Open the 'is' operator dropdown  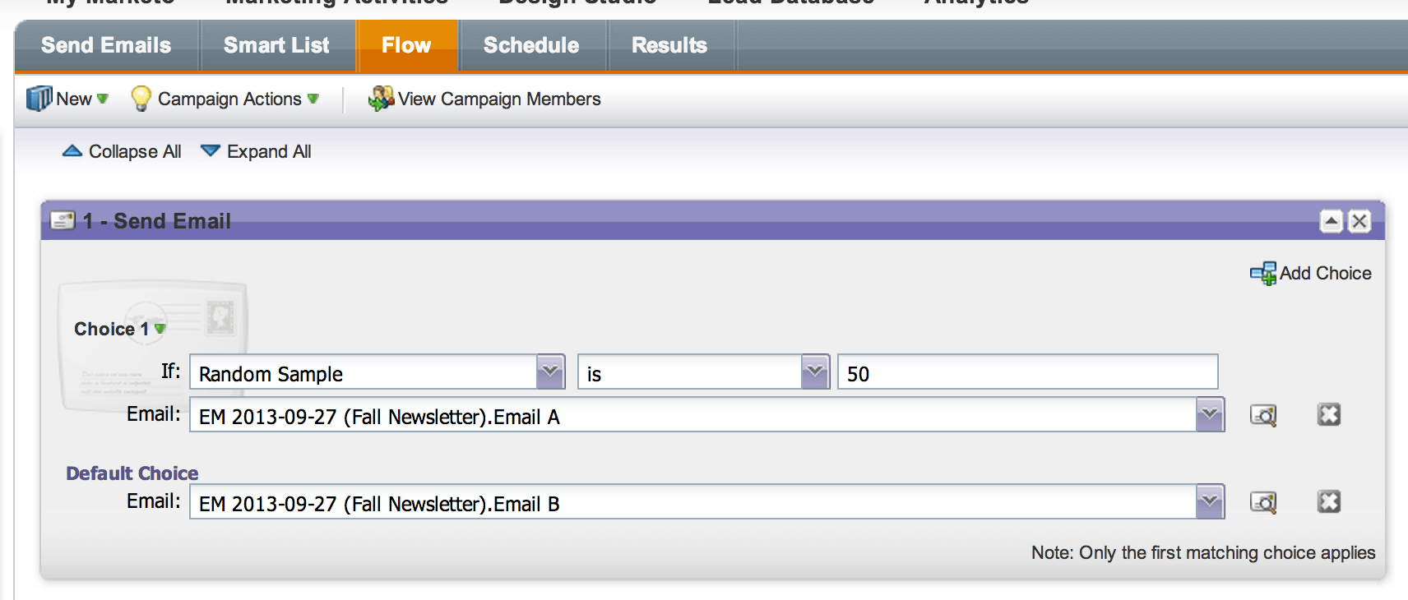815,372
